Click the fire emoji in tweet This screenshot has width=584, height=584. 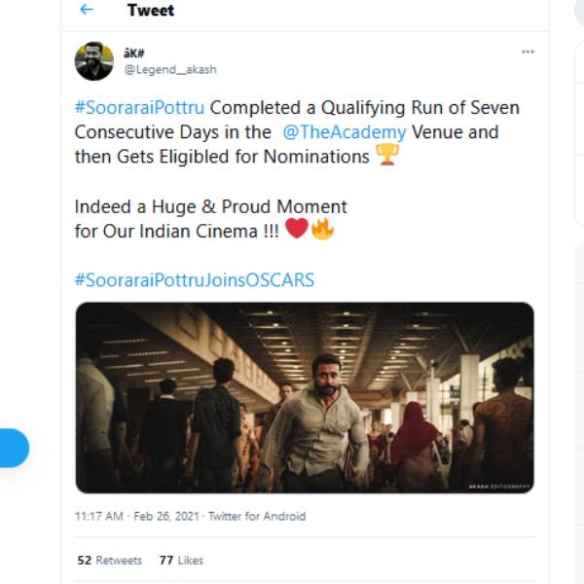[x=322, y=231]
